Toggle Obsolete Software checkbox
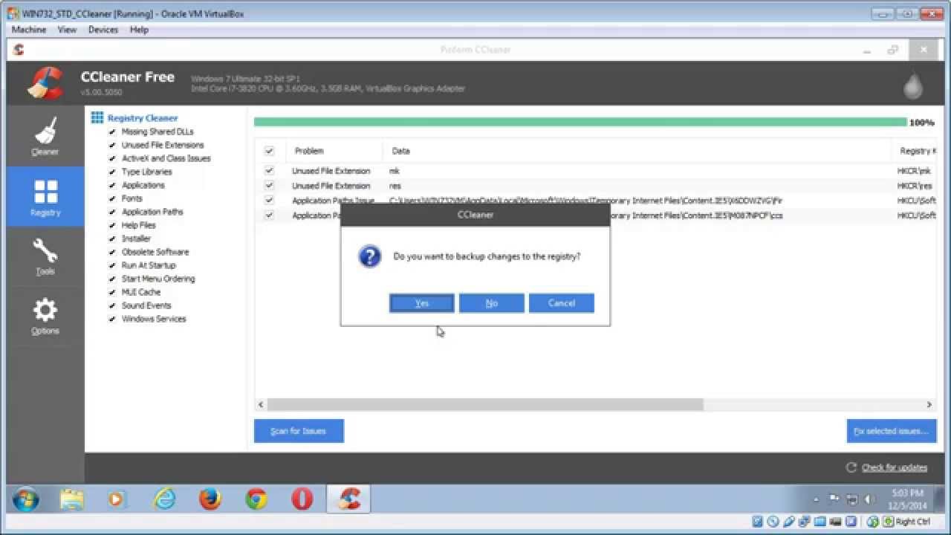 [x=112, y=252]
